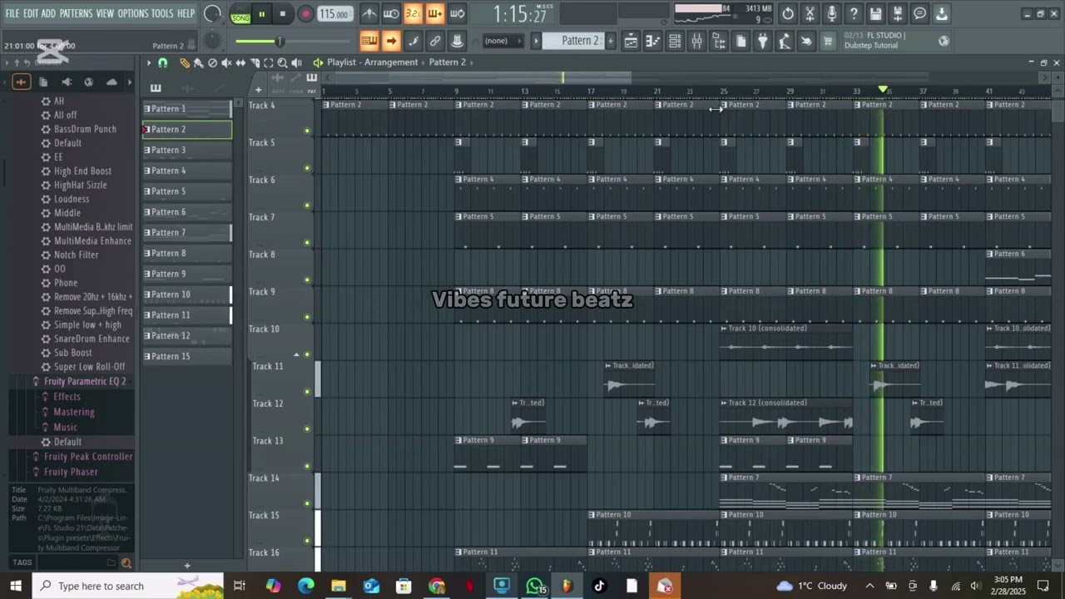Open the playlist options menu arrow
1065x599 pixels.
[x=149, y=62]
